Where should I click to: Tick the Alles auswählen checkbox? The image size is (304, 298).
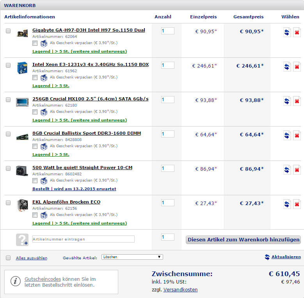pyautogui.click(x=8, y=258)
